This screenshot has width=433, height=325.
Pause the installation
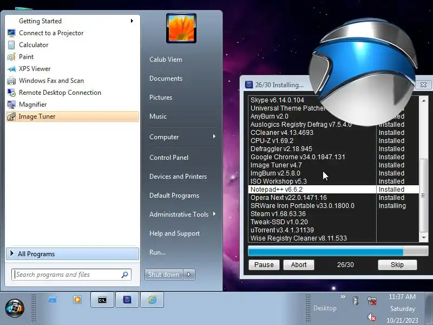coord(264,265)
